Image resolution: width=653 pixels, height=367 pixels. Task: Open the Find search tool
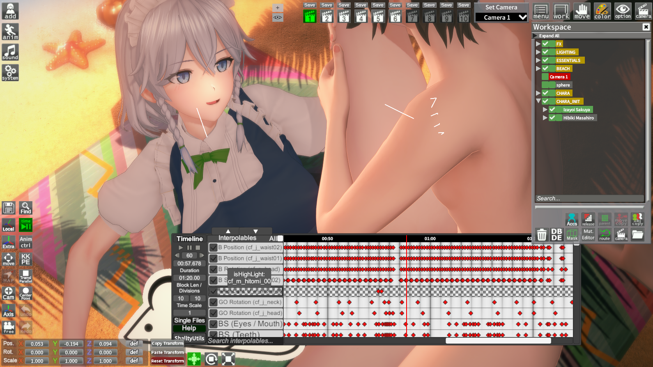[x=25, y=208]
